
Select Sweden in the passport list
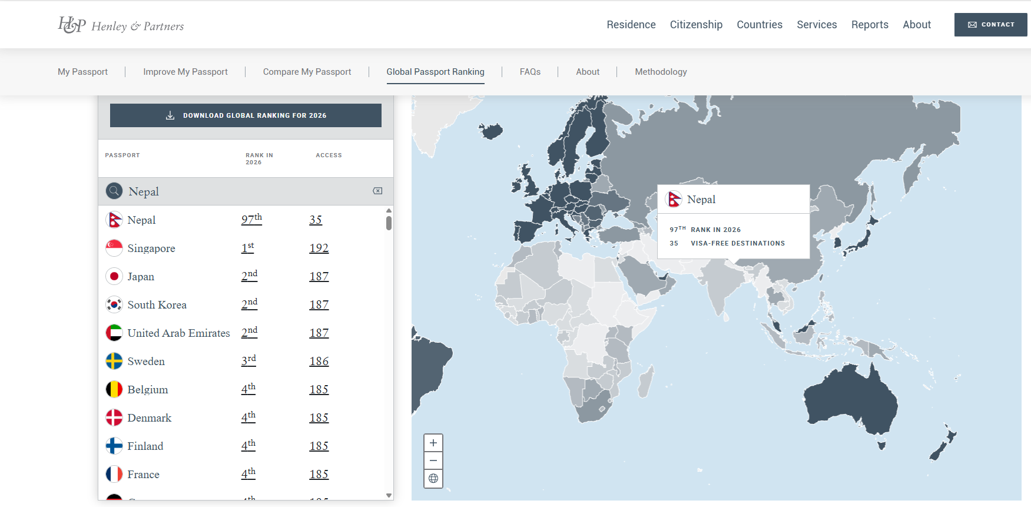click(146, 361)
